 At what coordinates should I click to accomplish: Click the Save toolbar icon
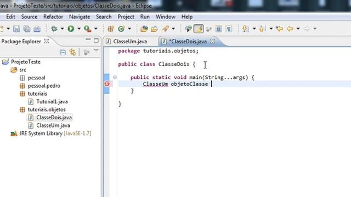point(16,29)
